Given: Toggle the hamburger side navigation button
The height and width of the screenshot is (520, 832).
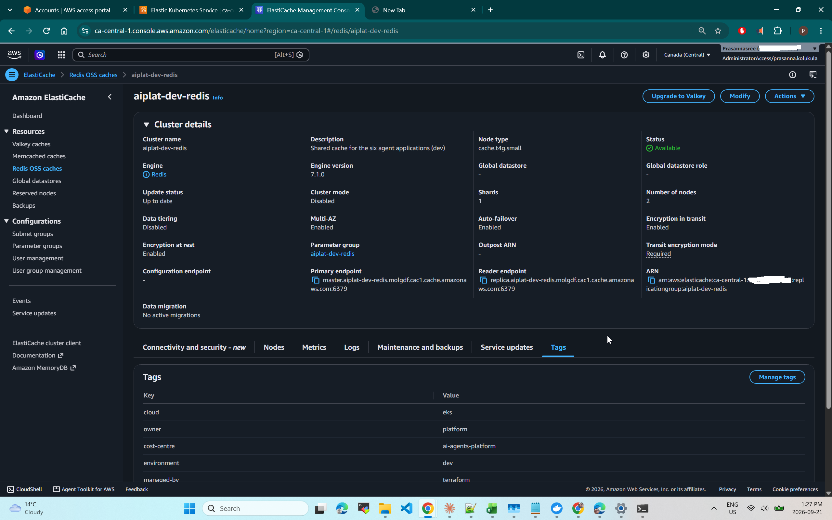Looking at the screenshot, I should [12, 75].
